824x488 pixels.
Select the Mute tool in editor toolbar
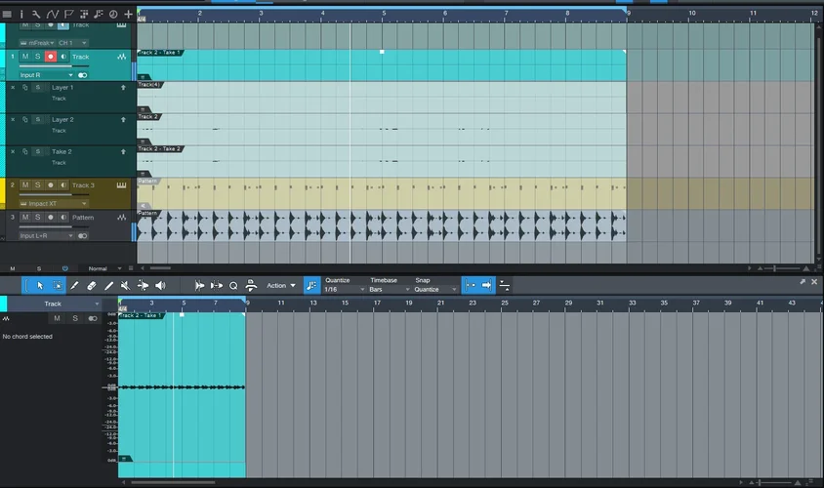pyautogui.click(x=125, y=285)
